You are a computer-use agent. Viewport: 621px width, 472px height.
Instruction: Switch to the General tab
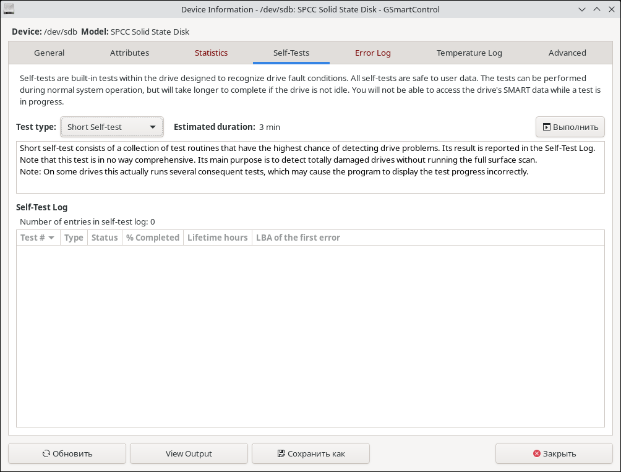point(49,53)
